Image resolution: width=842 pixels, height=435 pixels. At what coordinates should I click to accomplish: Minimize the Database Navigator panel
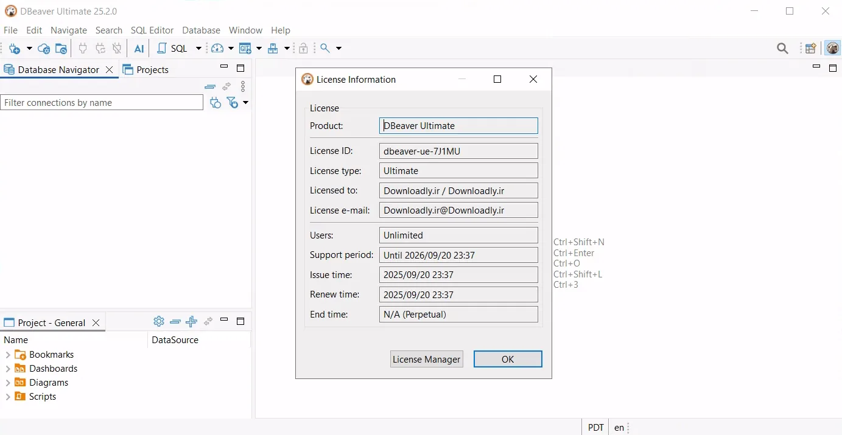point(224,66)
